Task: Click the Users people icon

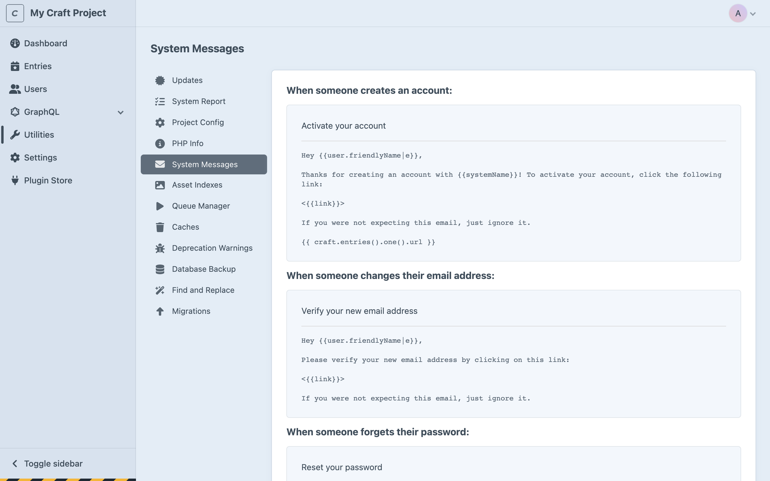Action: point(15,89)
